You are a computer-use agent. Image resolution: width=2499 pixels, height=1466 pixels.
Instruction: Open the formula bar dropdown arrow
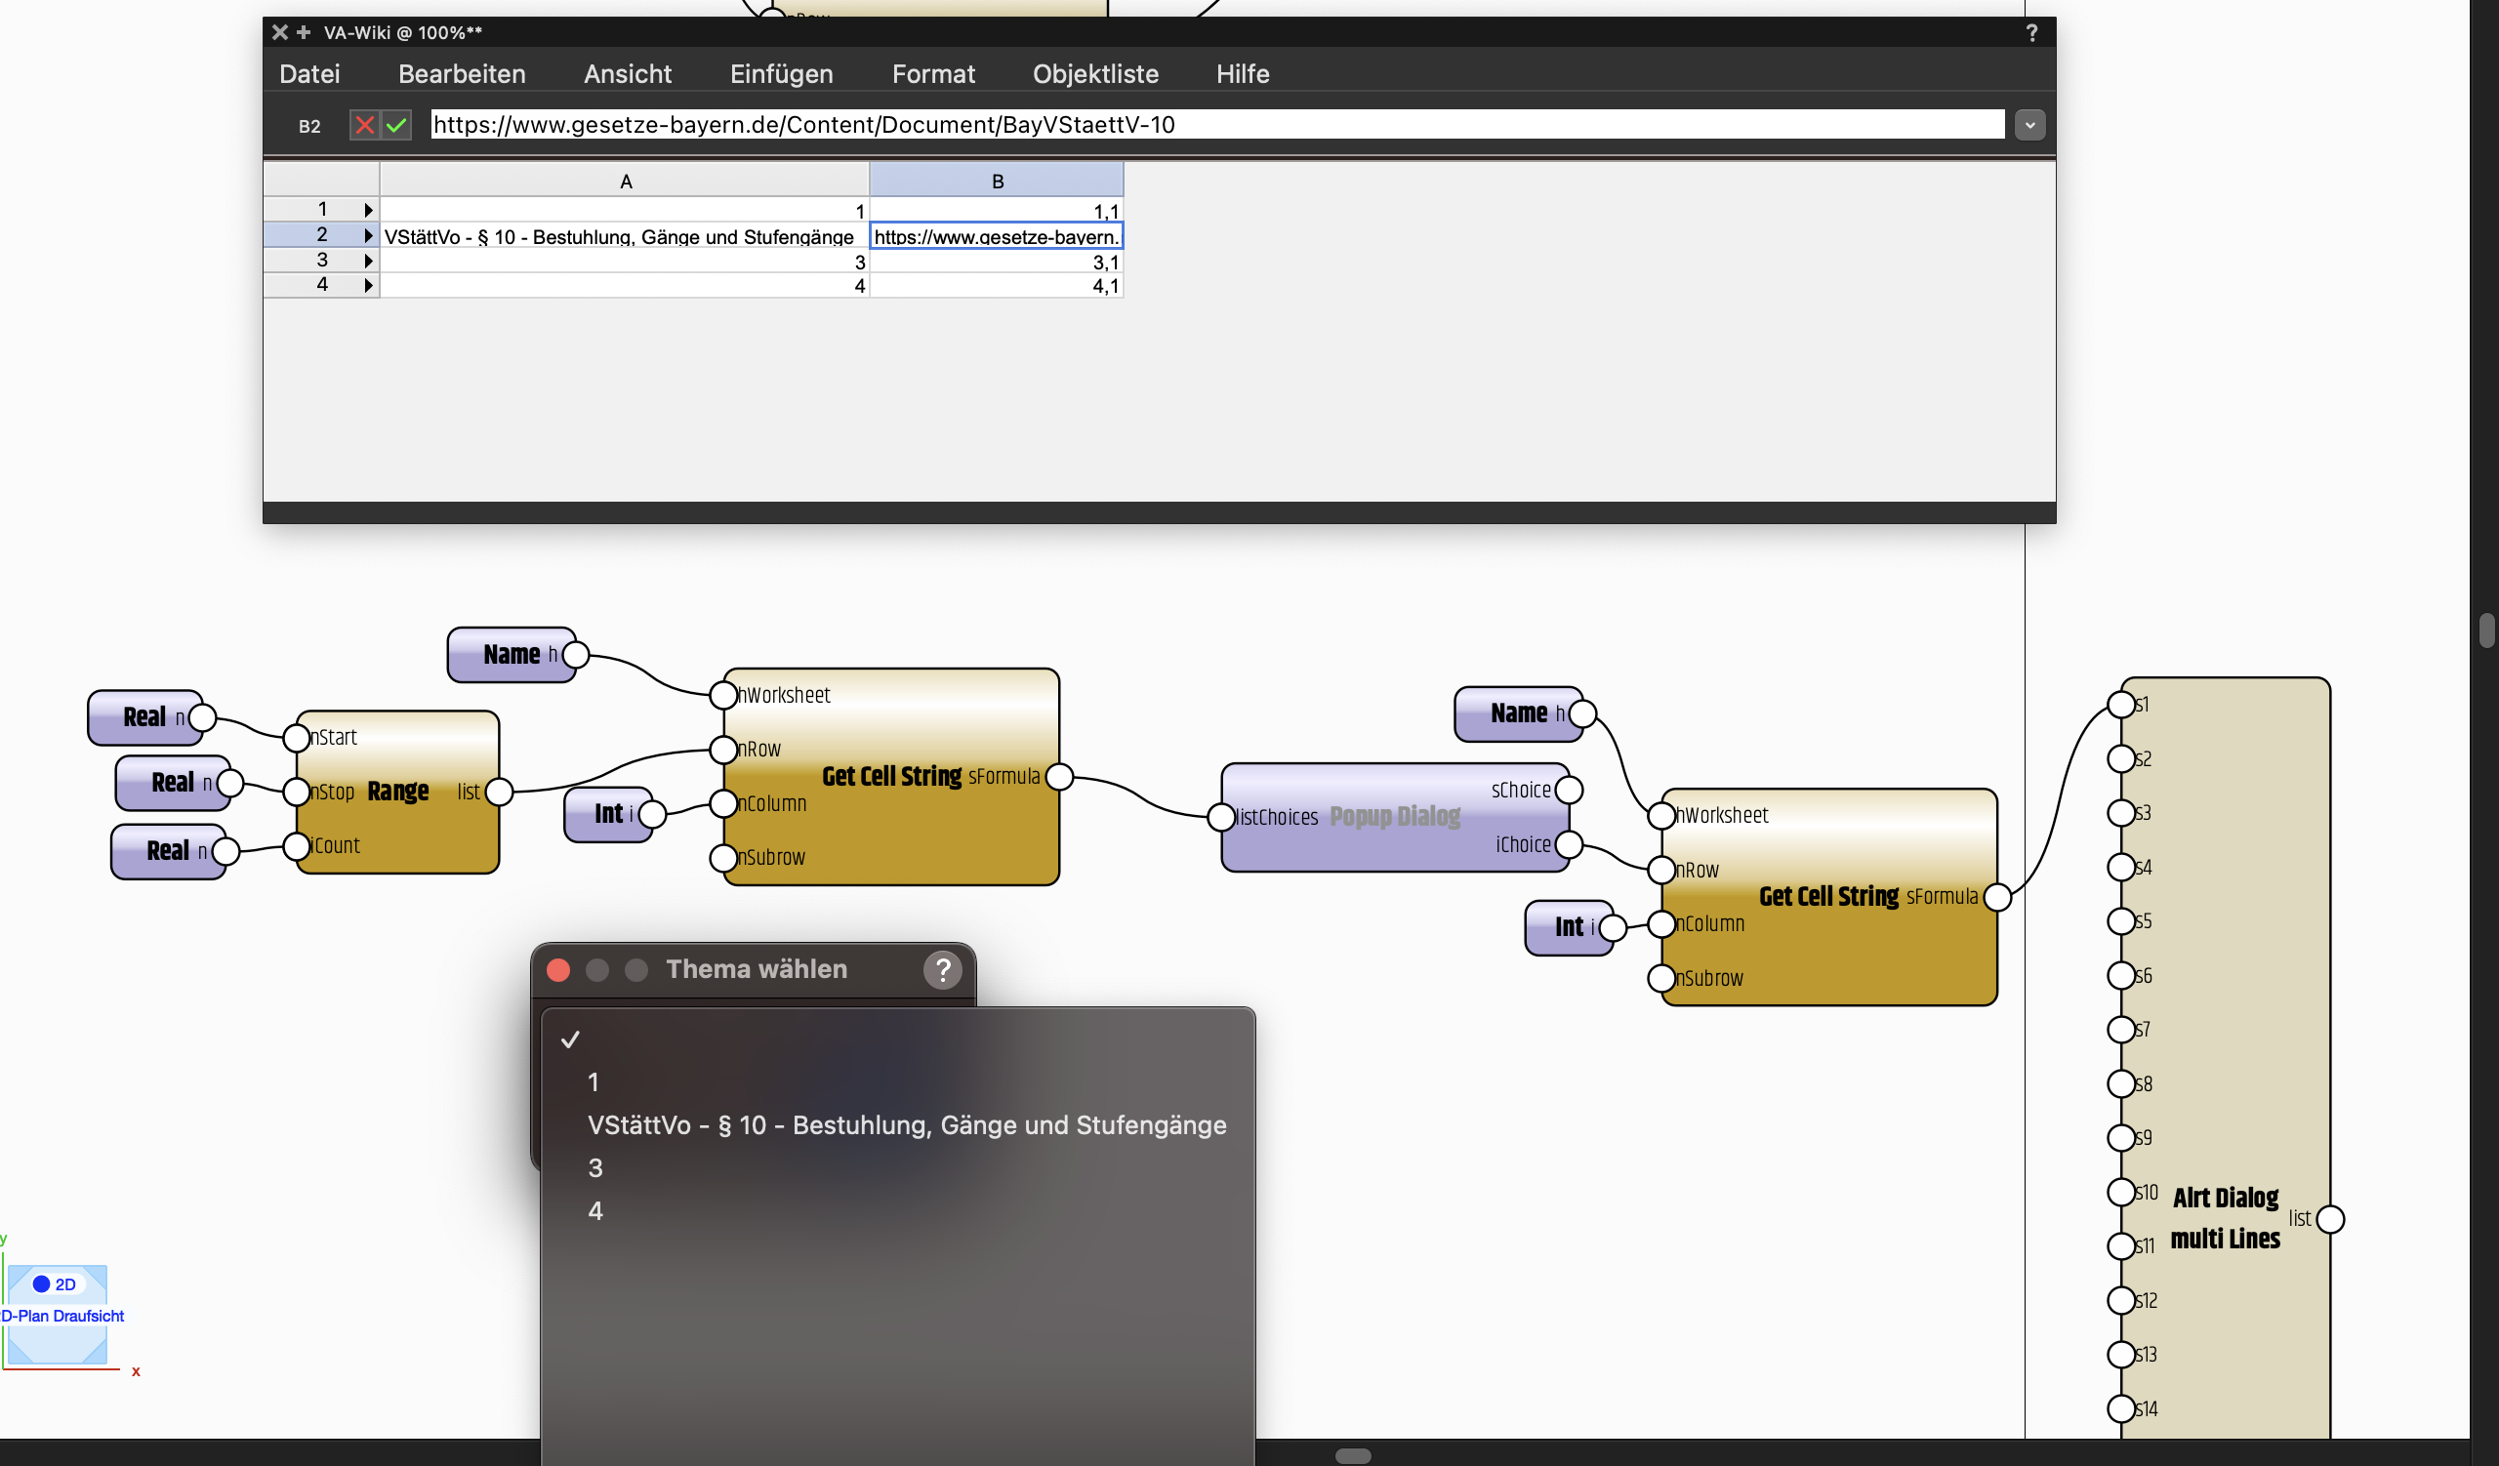pos(2028,125)
